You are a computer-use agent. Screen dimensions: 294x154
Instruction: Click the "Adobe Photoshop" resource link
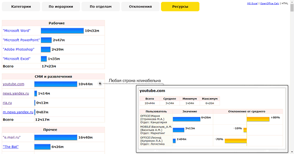tap(18, 49)
